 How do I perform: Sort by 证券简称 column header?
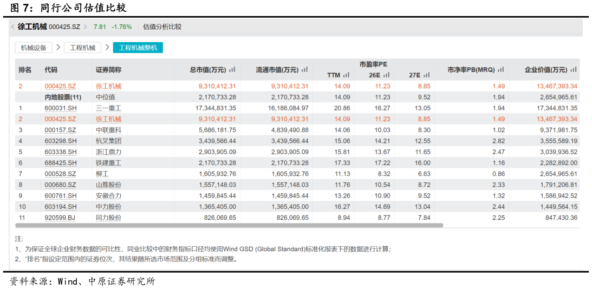click(x=109, y=70)
